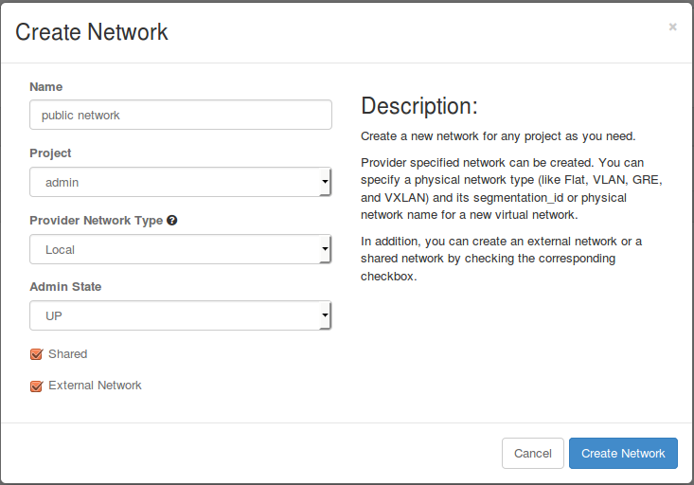This screenshot has height=485, width=694.
Task: Open the Admin State dropdown set to UP
Action: pos(180,315)
